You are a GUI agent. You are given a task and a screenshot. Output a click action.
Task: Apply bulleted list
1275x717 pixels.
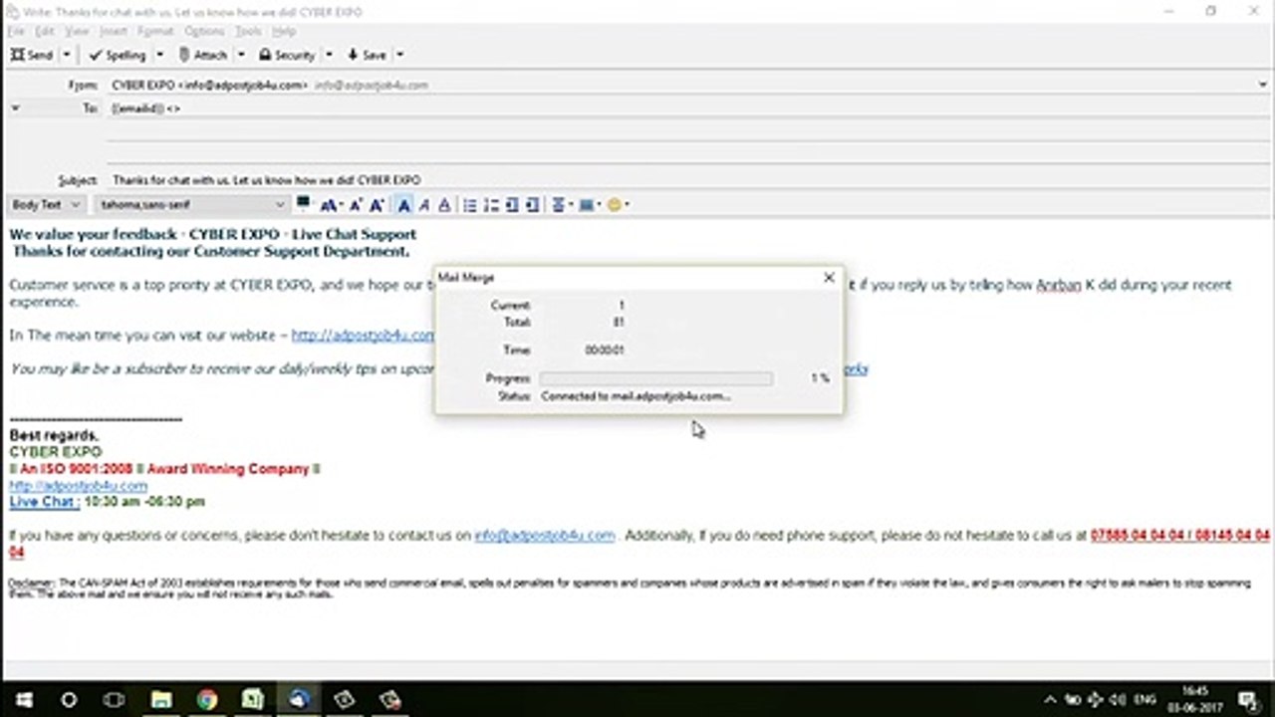[x=469, y=205]
